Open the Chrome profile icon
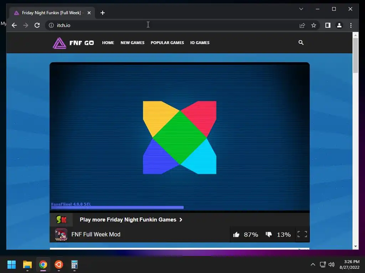Viewport: 365px width, 273px height. pyautogui.click(x=339, y=25)
